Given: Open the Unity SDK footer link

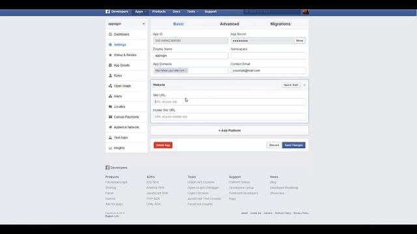Looking at the screenshot, I should coord(154,204).
